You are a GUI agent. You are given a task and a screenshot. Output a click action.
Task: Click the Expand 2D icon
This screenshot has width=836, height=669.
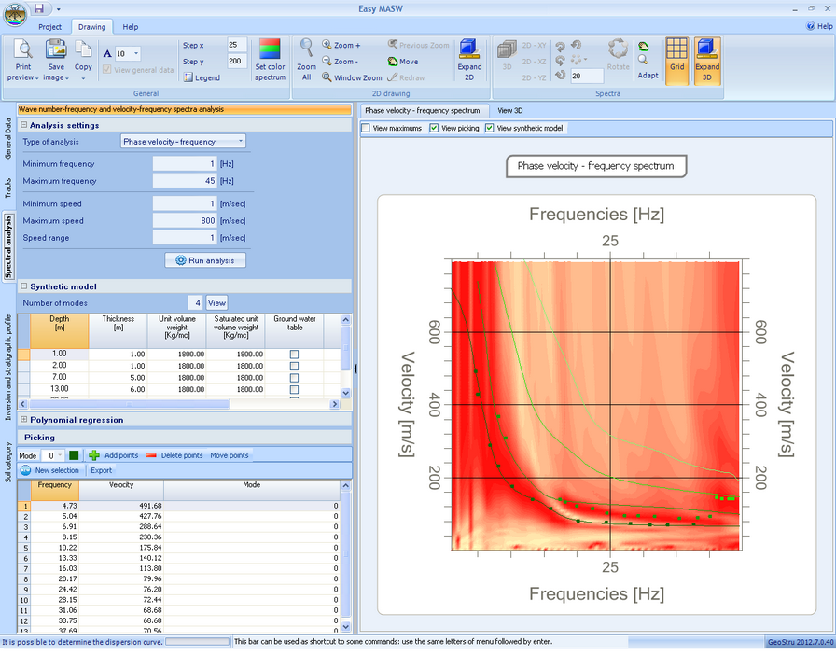[x=469, y=49]
